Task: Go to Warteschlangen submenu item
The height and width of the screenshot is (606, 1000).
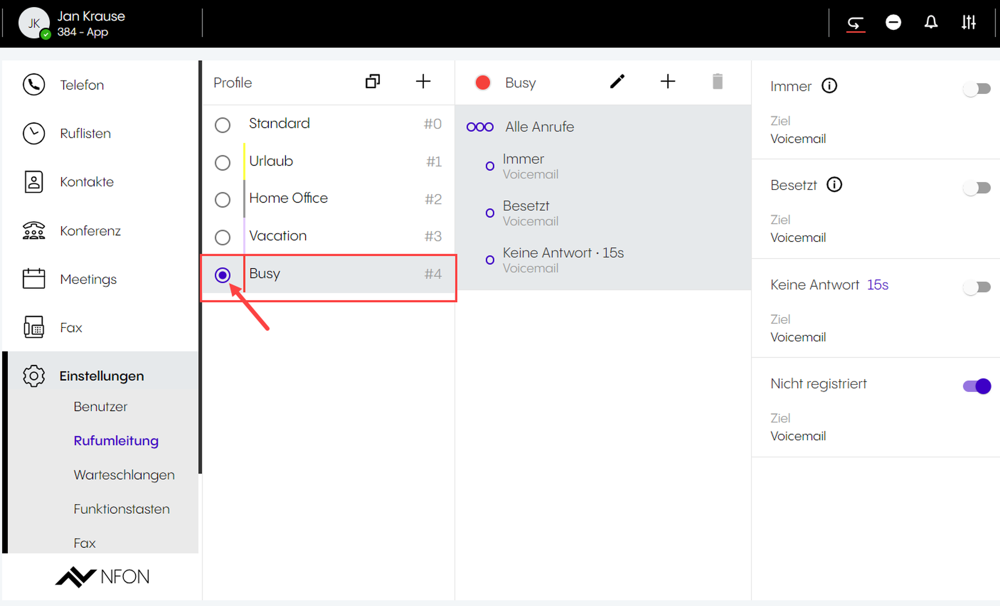Action: (124, 474)
